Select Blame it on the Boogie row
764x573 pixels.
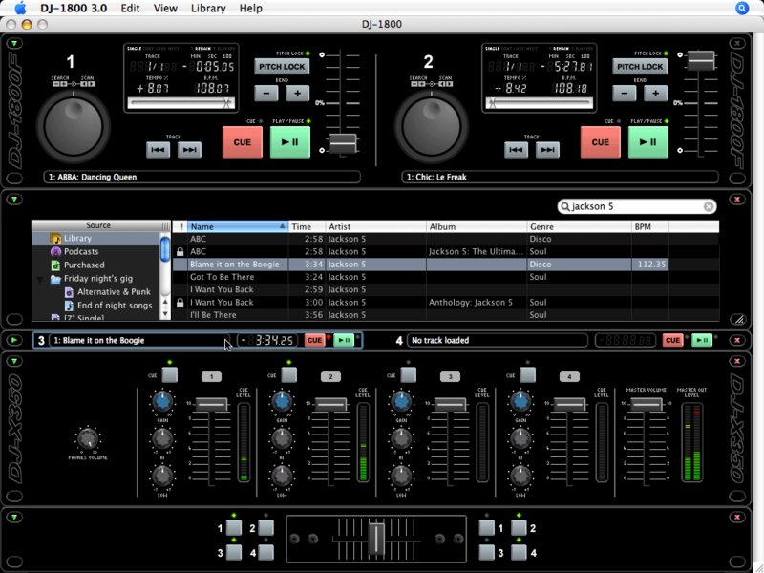pyautogui.click(x=421, y=265)
